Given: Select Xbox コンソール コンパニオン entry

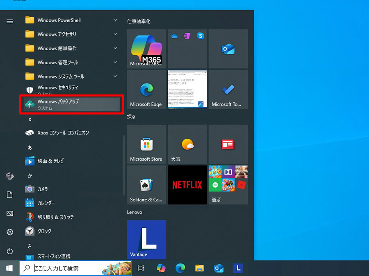Looking at the screenshot, I should [72, 133].
